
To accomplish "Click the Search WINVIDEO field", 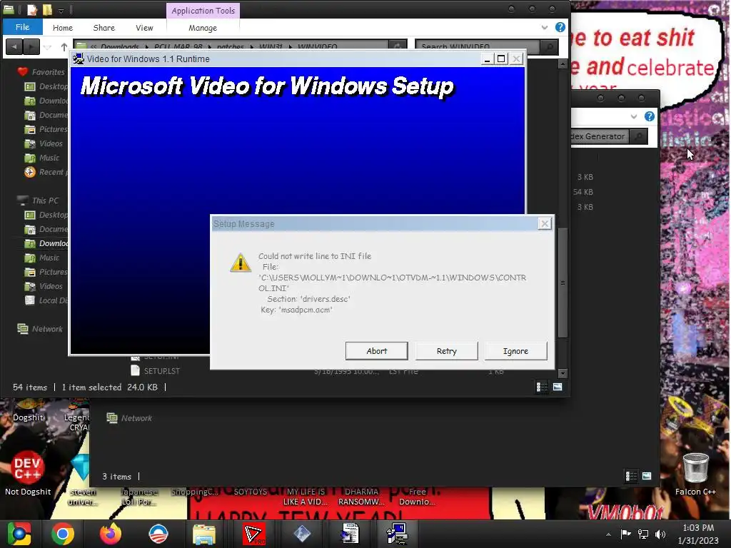I will (x=478, y=46).
